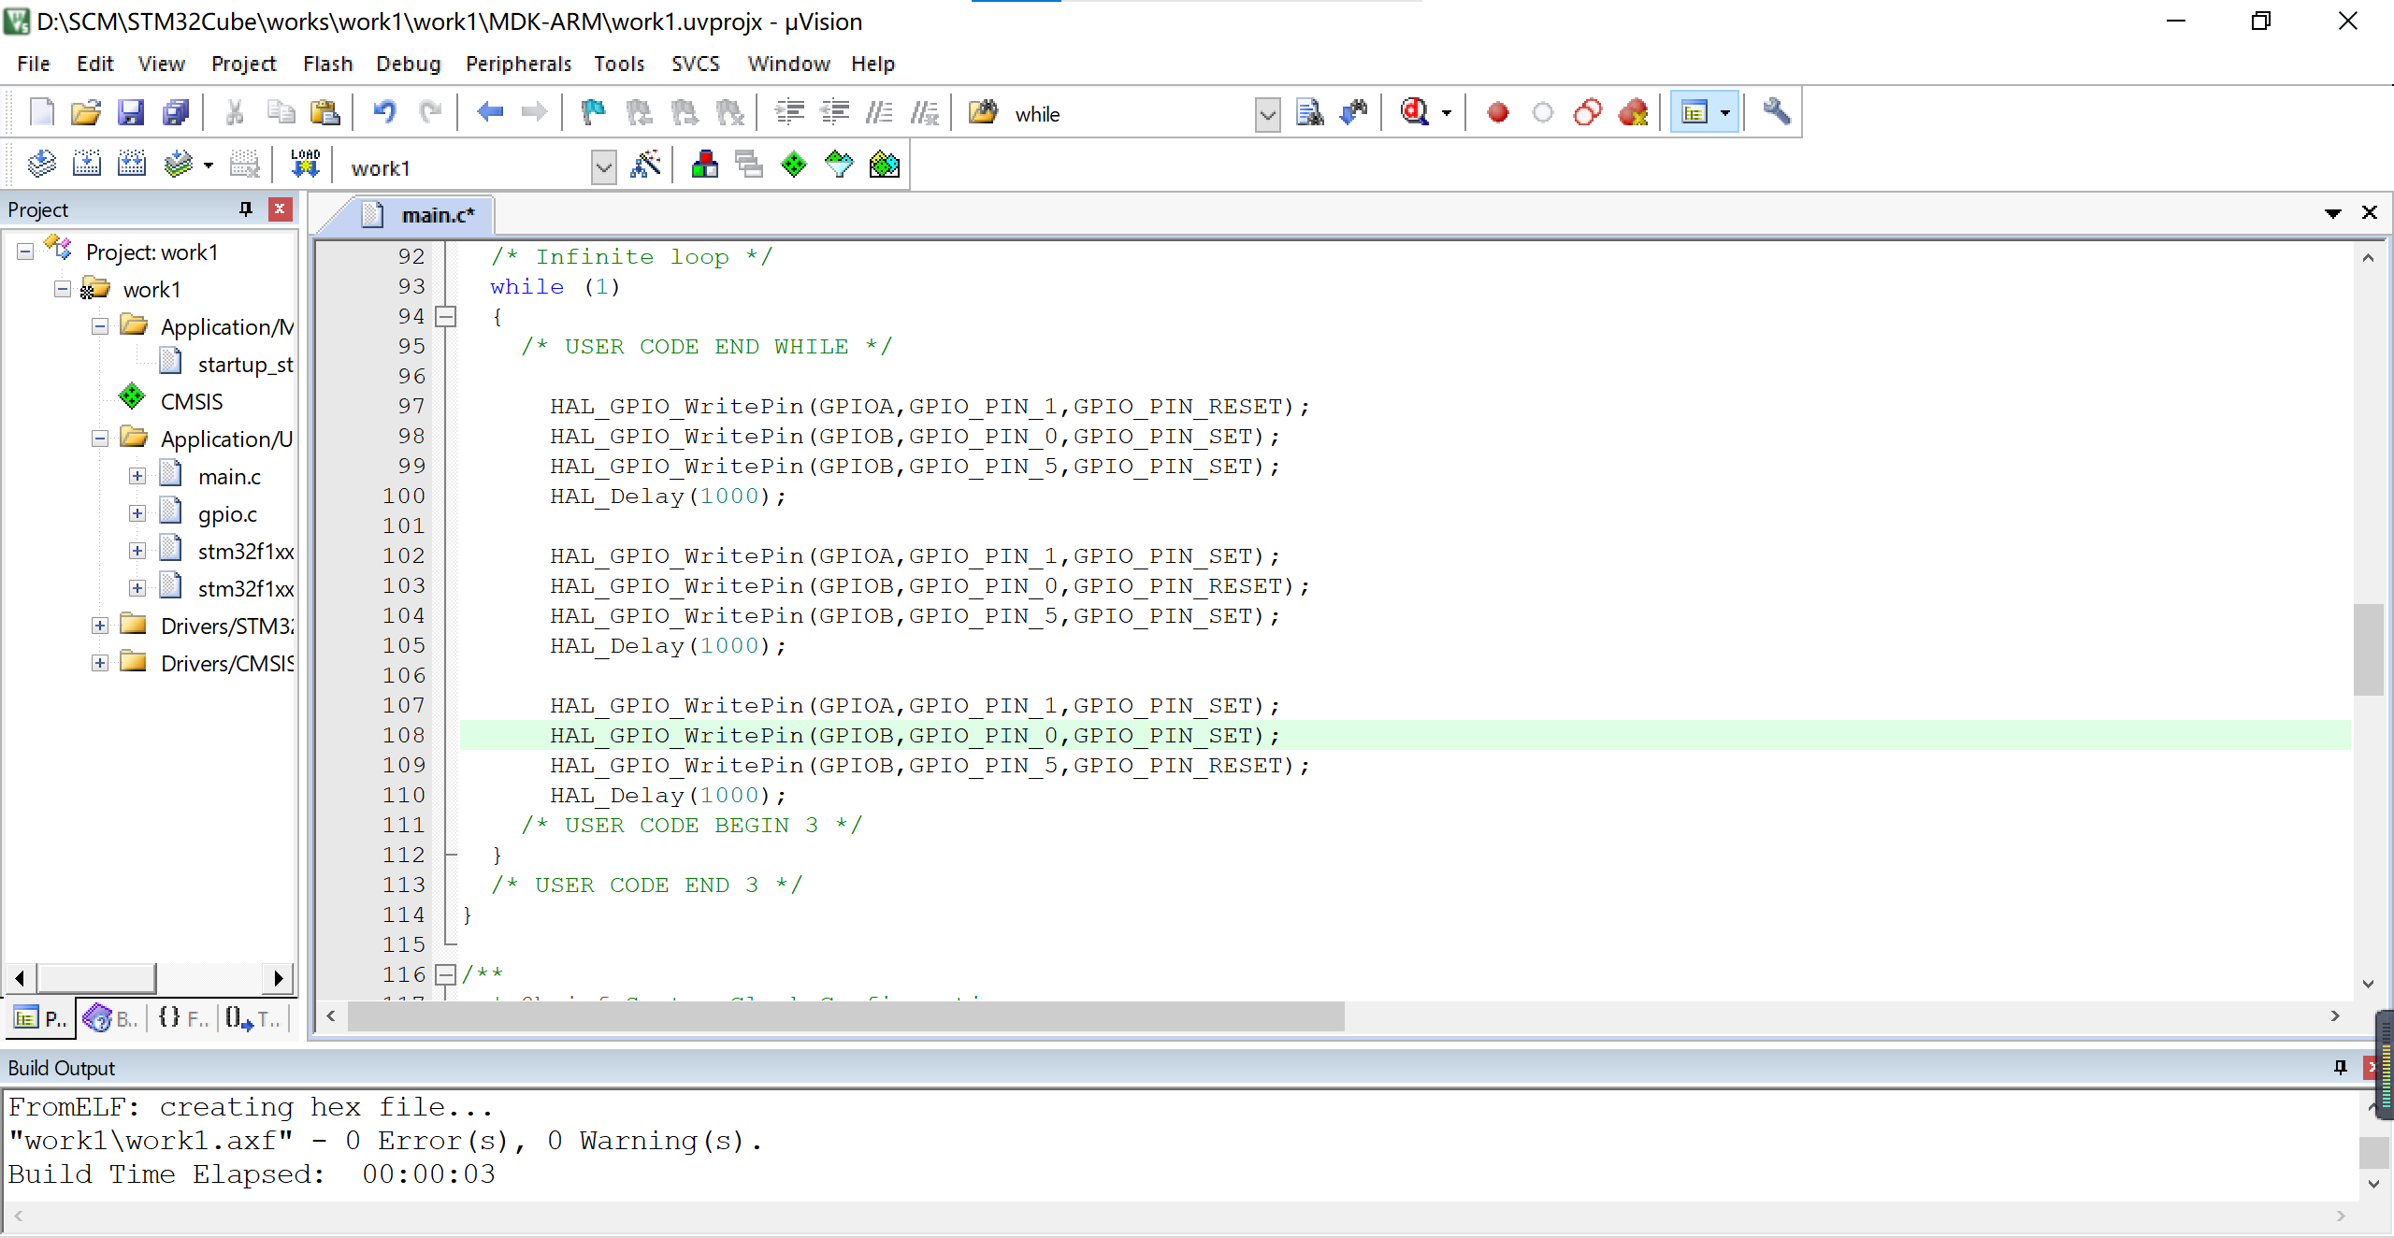Click into the 'while' search input field
The image size is (2394, 1238).
[1132, 114]
